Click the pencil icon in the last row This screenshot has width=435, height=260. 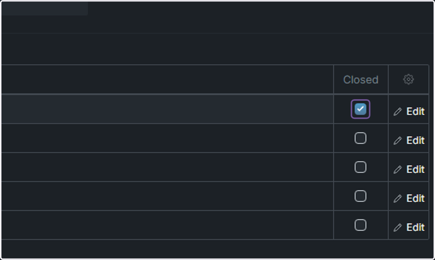coord(398,228)
